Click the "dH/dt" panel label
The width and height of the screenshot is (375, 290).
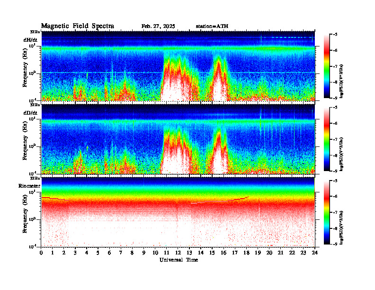tap(30, 40)
